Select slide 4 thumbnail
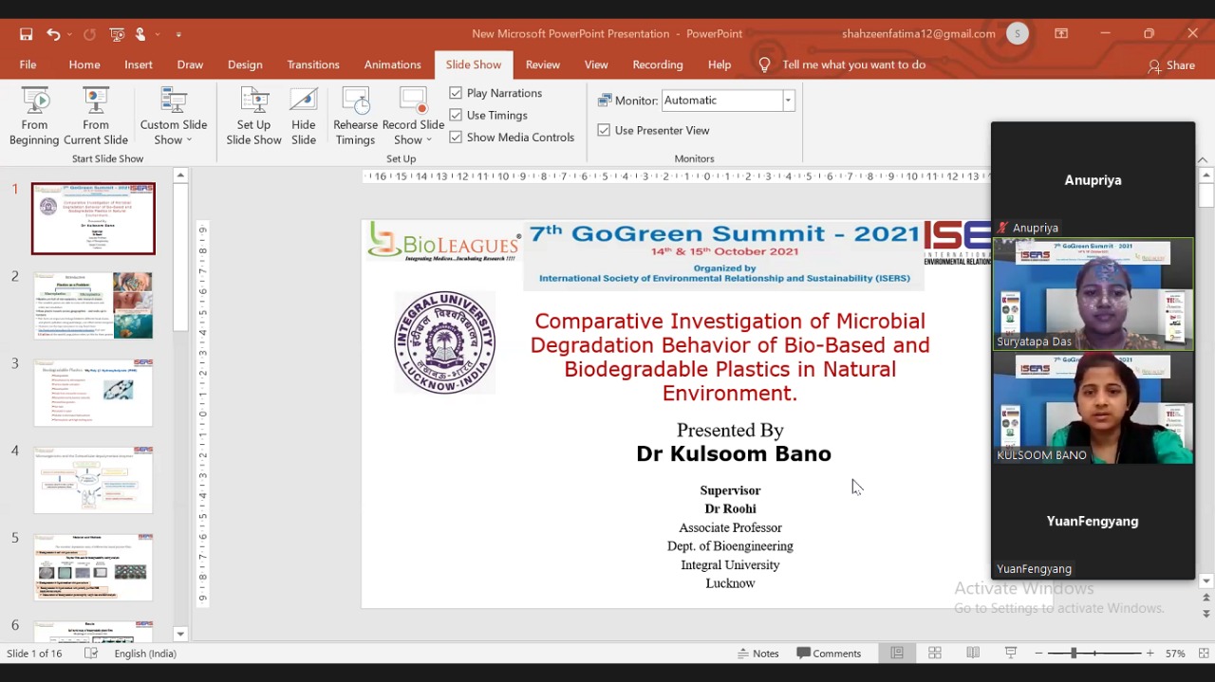Viewport: 1215px width, 682px height. click(93, 480)
